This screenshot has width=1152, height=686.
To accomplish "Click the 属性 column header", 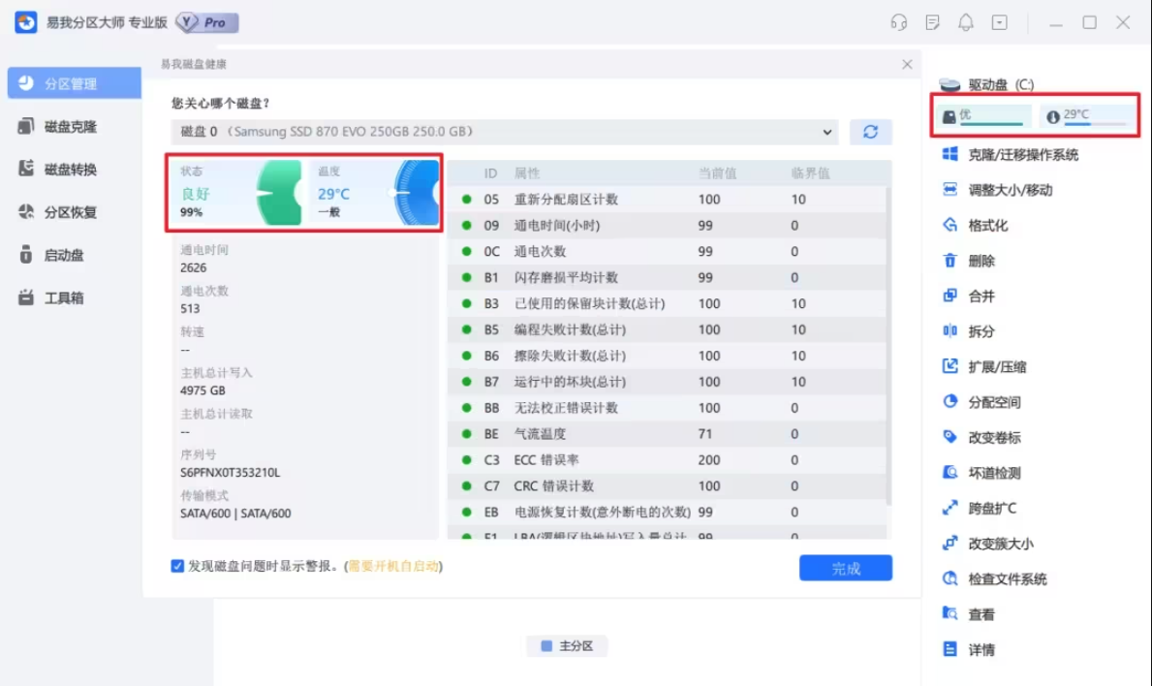I will point(527,173).
